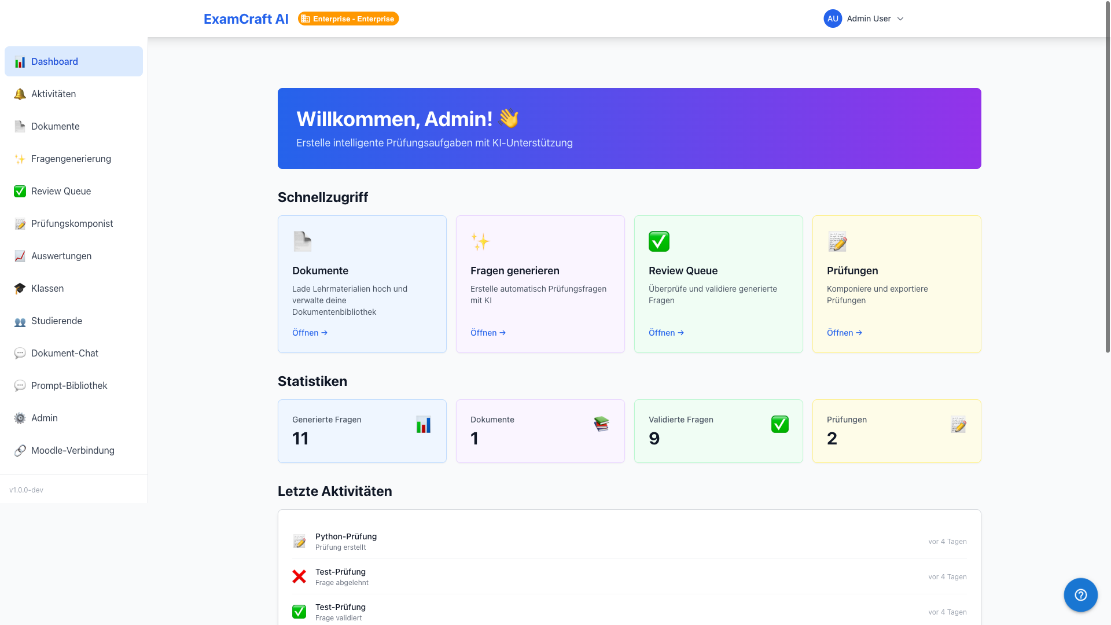Click the sparkles icon in Fragen generieren card
The image size is (1111, 625).
(480, 241)
